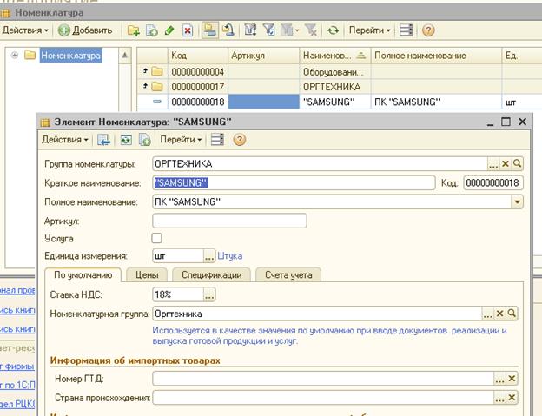Viewport: 542px width, 416px height.
Task: Click the green Добавить button
Action: coord(85,30)
